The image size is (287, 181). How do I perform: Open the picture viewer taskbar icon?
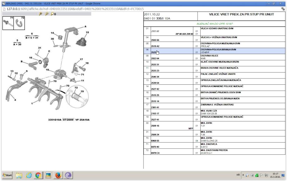(48, 175)
